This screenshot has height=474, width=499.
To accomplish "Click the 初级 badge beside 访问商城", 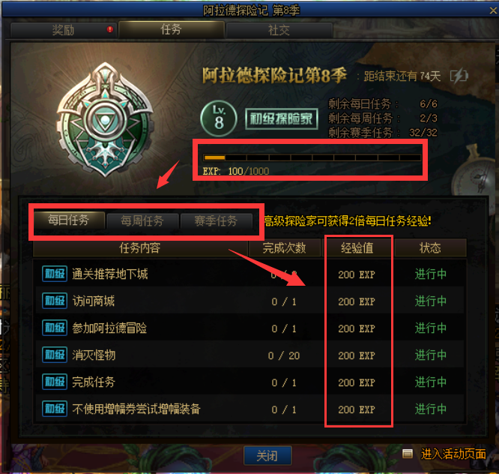I will pyautogui.click(x=55, y=301).
